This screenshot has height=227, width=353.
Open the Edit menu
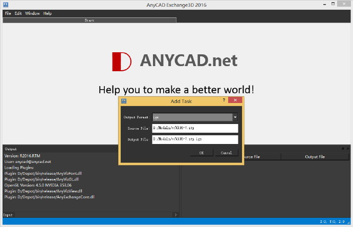click(18, 13)
